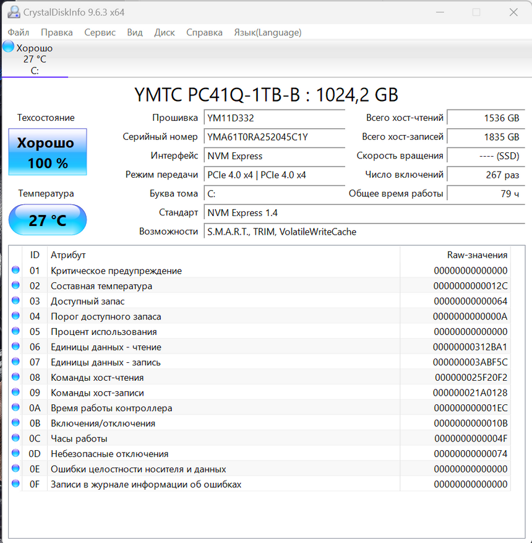Open the Язык(Language) menu
The width and height of the screenshot is (532, 543).
coord(267,33)
